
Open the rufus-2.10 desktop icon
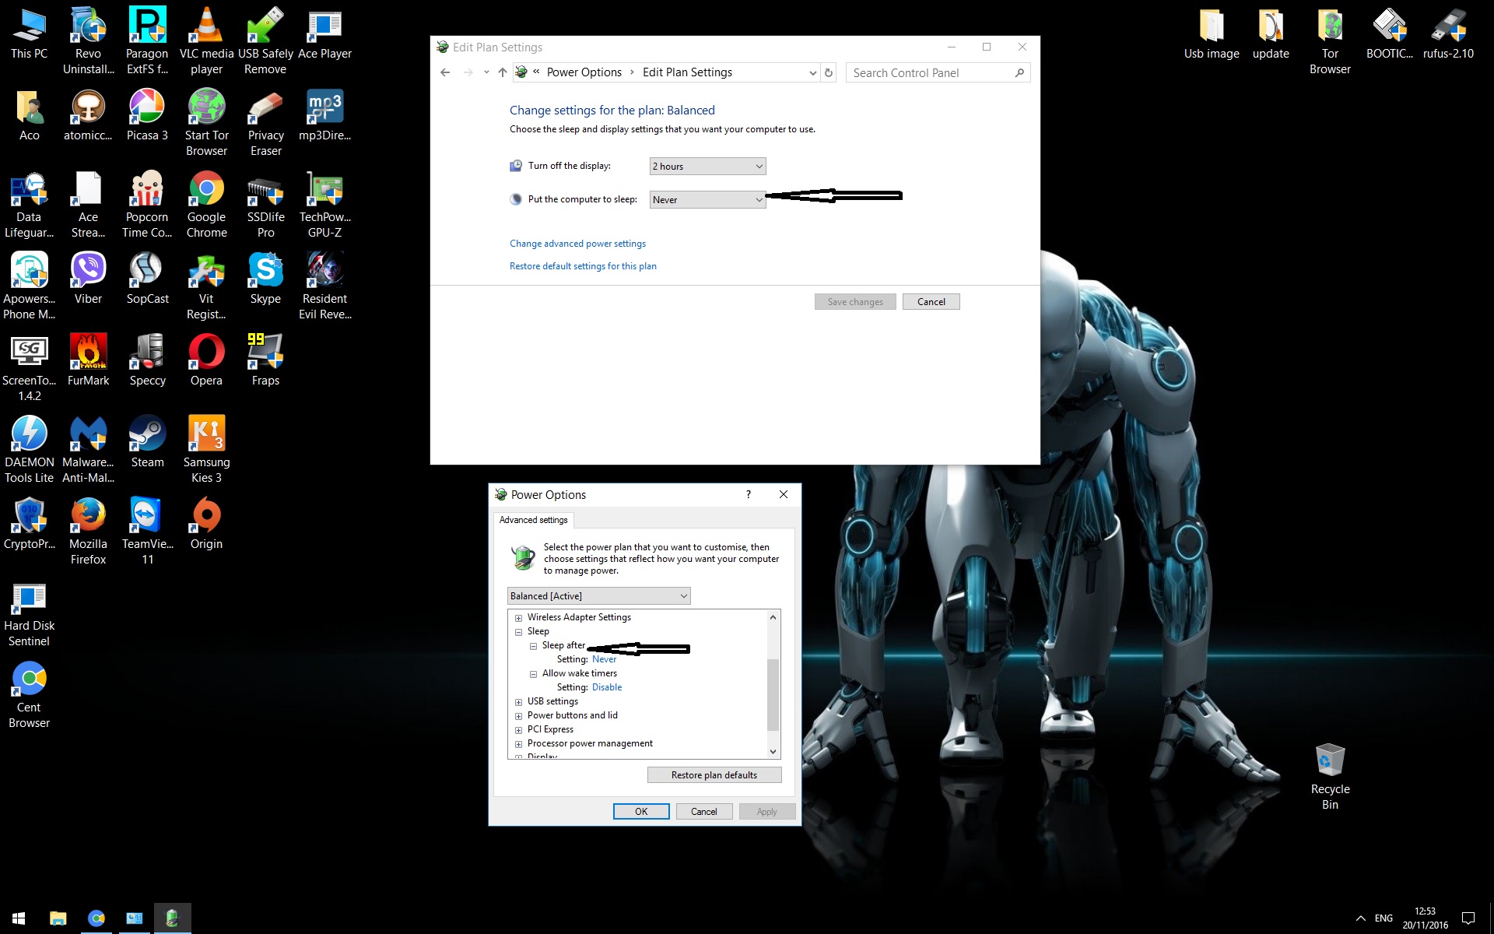(x=1447, y=35)
